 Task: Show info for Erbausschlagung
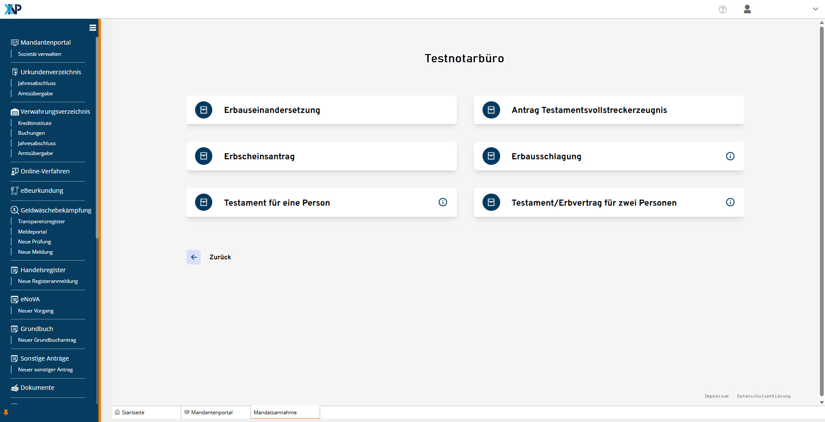click(730, 156)
